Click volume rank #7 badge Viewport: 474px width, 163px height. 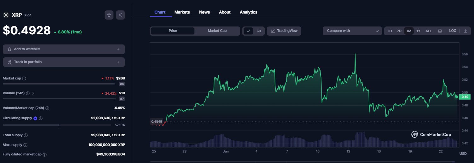122,99
